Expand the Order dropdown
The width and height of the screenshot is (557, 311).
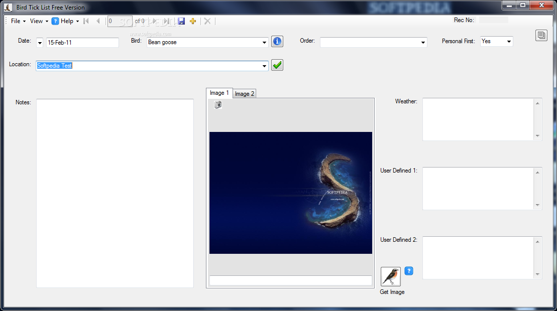(423, 43)
